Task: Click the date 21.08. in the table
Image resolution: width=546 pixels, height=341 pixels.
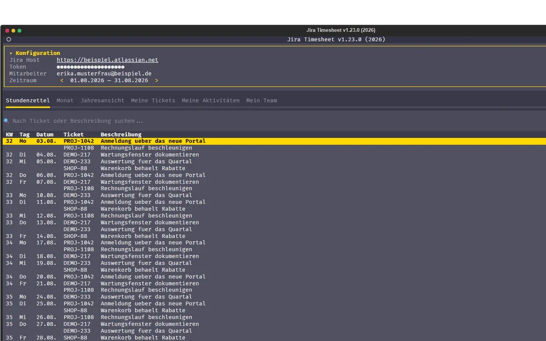Action: point(46,283)
